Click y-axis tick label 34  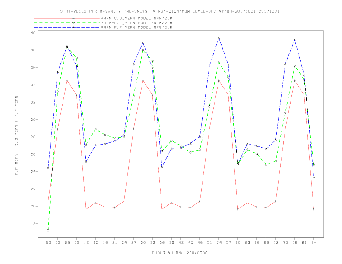33,85
